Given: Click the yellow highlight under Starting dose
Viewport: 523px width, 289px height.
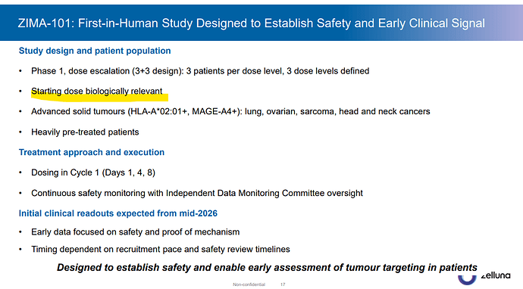Looking at the screenshot, I should pyautogui.click(x=100, y=98).
